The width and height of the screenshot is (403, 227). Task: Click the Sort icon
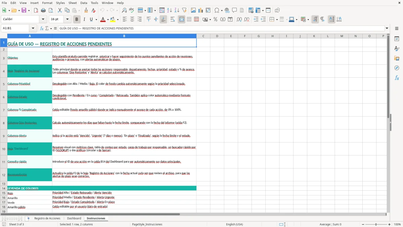tap(162, 10)
